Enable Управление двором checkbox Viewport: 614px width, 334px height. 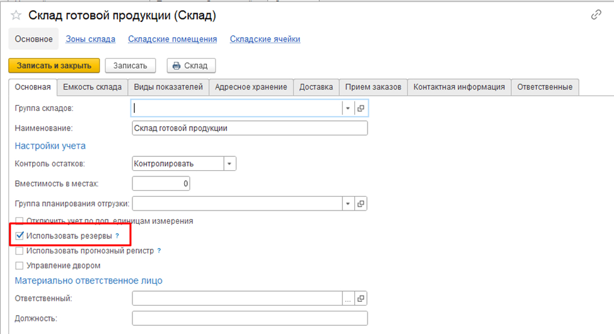click(19, 265)
